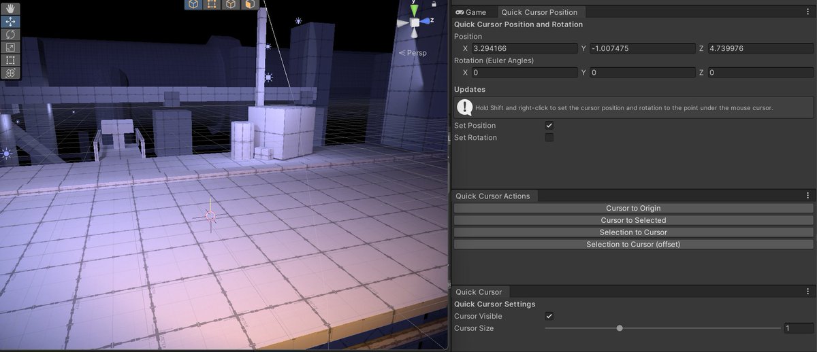
Task: Select the Rect transform tool
Action: tap(11, 60)
